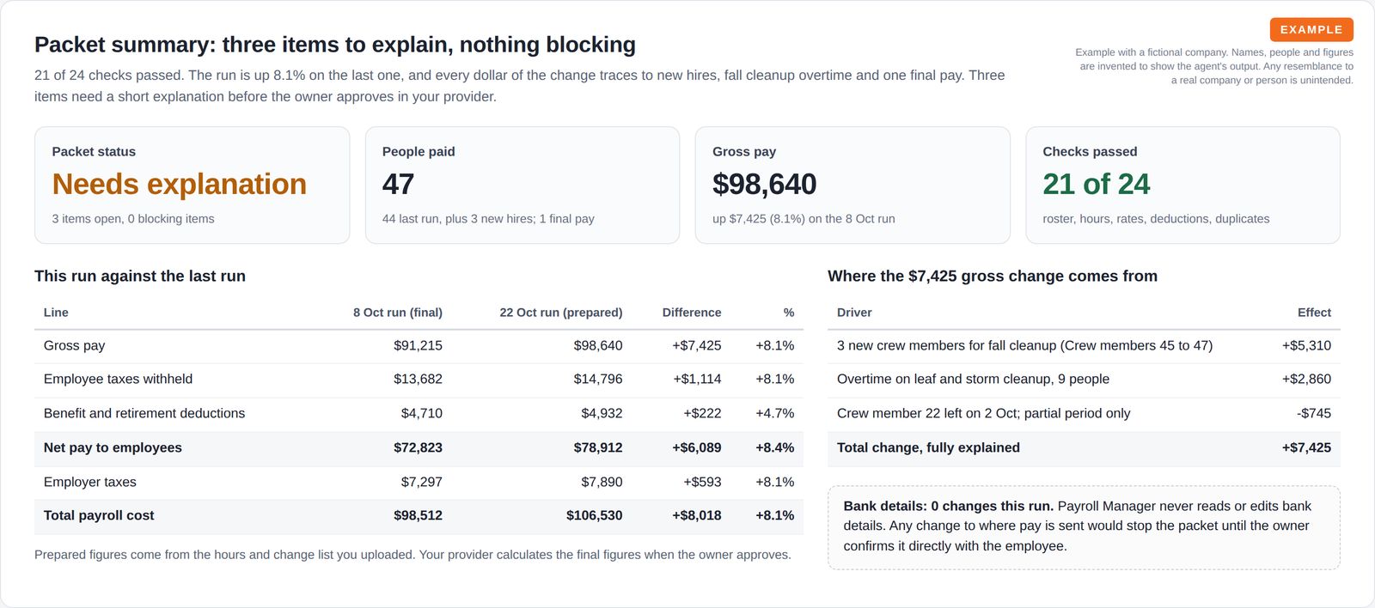Screen dimensions: 1375x608
Task: Click the 'Bank details: 0 changes this run' note
Action: 1084,526
